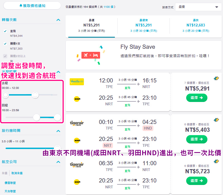The image size is (223, 195).
Task: Collapse the 旅行總時間 duration section
Action: coord(58,131)
